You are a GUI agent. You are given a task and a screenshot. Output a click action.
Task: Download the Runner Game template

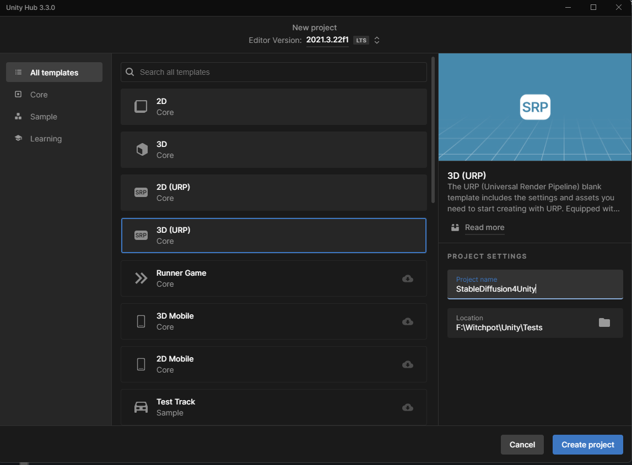pos(408,278)
